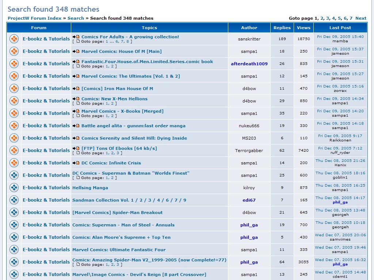Viewport: 374px width, 280px height.
Task: Click status icon for DC Comics: Infinite Crisis
Action: [x=14, y=163]
